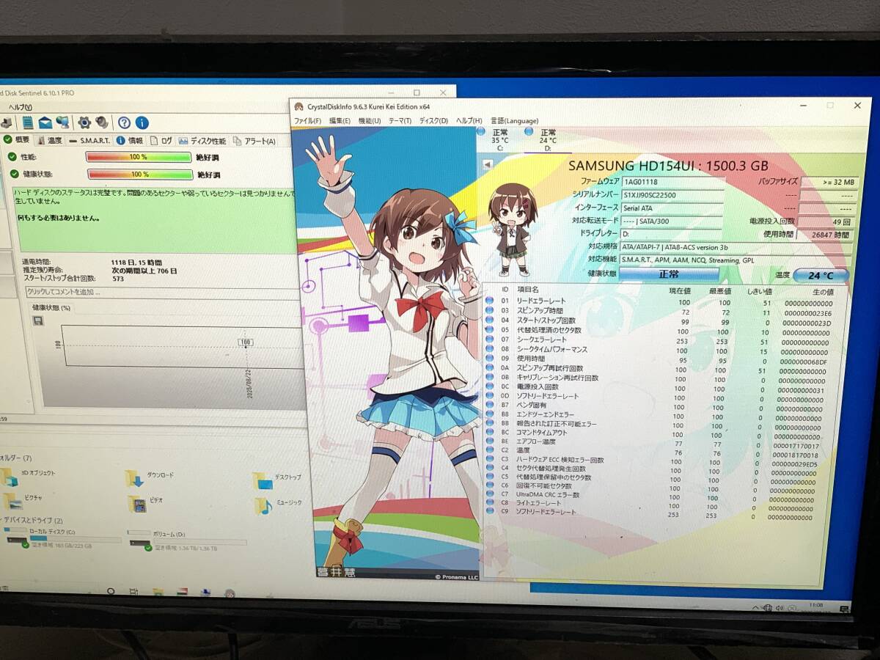Click the 性能 100 % performance bar
This screenshot has height=660, width=880.
(x=139, y=157)
